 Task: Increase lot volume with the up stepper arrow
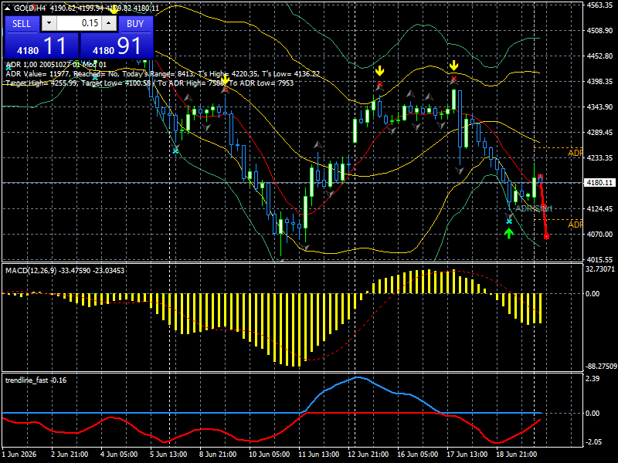[x=109, y=23]
